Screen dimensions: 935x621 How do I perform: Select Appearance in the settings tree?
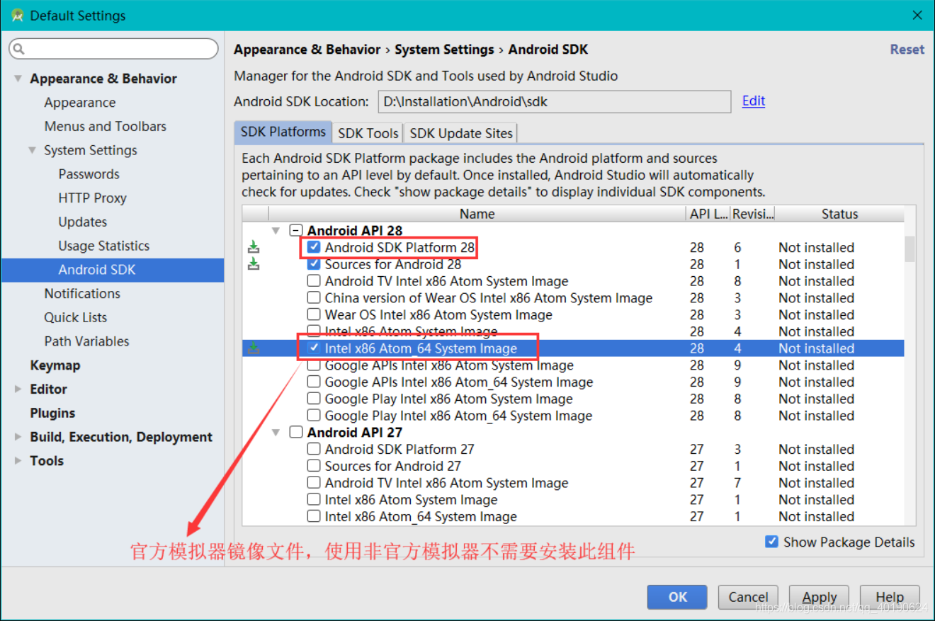click(x=79, y=103)
